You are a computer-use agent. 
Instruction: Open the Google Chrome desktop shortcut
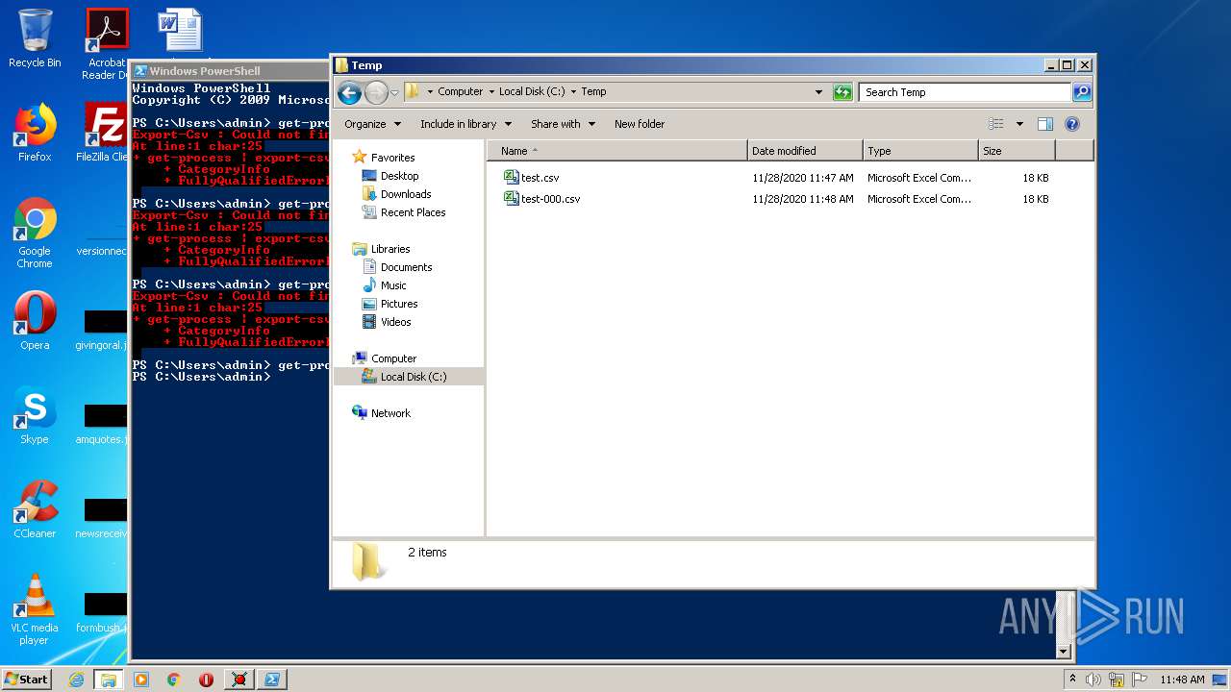point(35,233)
